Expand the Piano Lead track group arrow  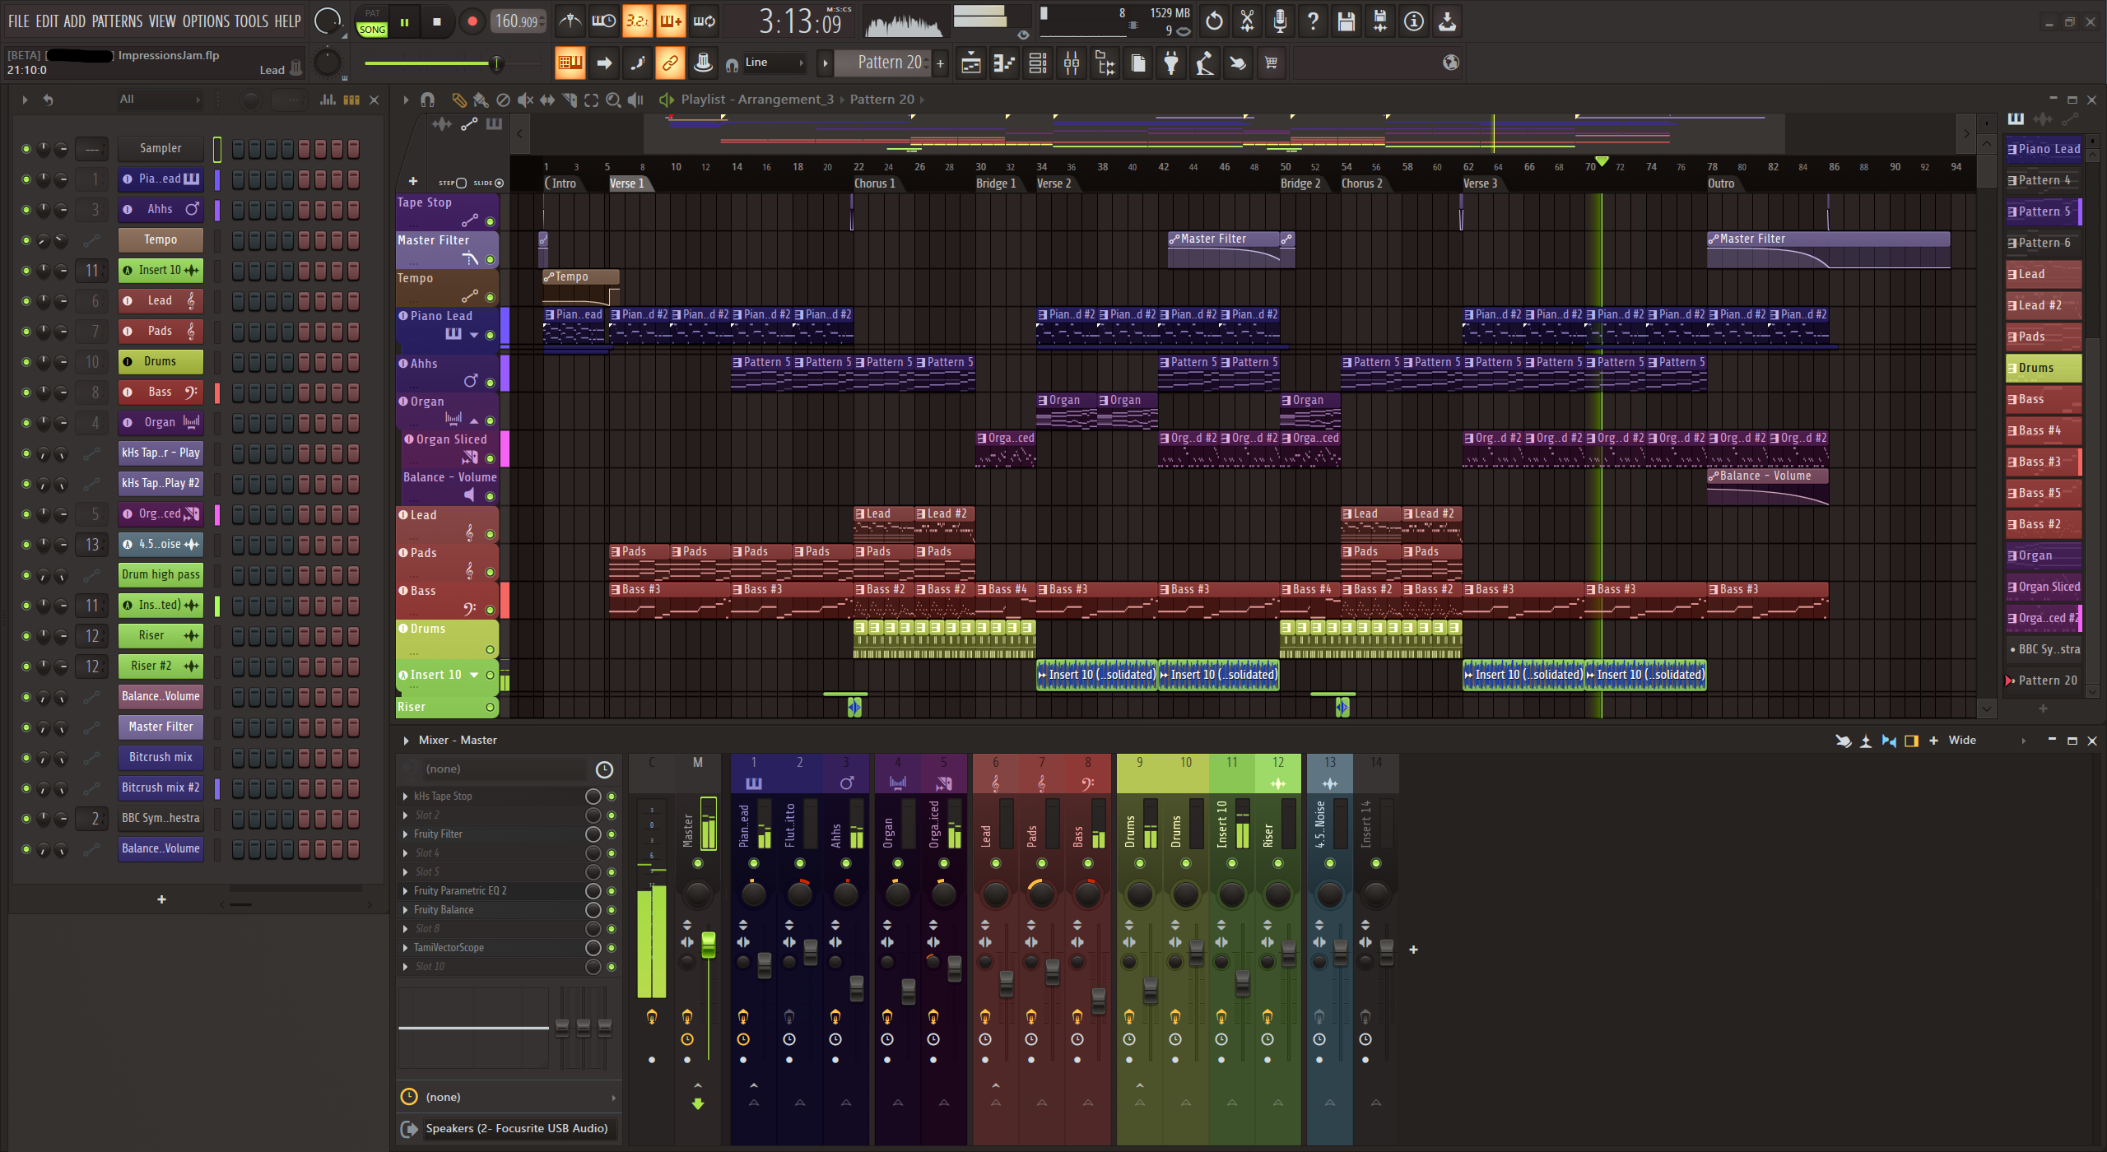point(474,335)
